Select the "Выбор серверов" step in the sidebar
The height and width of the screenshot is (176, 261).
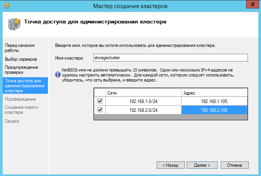pos(21,59)
